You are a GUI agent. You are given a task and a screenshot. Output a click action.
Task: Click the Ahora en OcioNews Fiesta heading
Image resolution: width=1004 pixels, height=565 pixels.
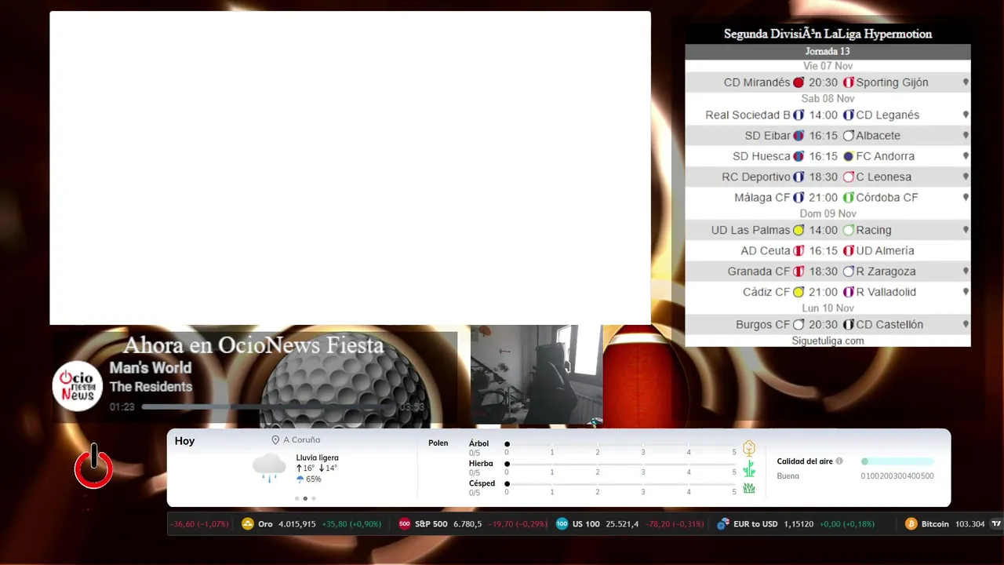[253, 345]
